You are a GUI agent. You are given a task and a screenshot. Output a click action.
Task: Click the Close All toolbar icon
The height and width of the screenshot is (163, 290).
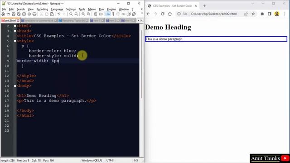pos(29,14)
